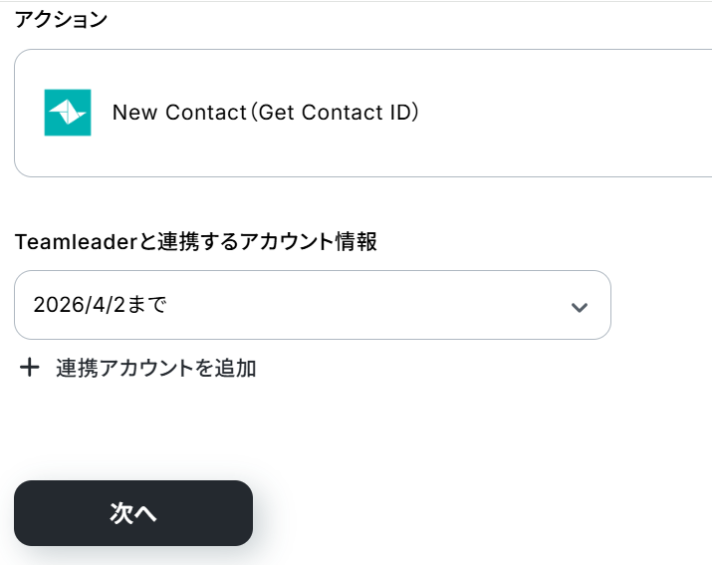712x565 pixels.
Task: Click the white arrow shape inside Teamleader logo
Action: tap(68, 110)
